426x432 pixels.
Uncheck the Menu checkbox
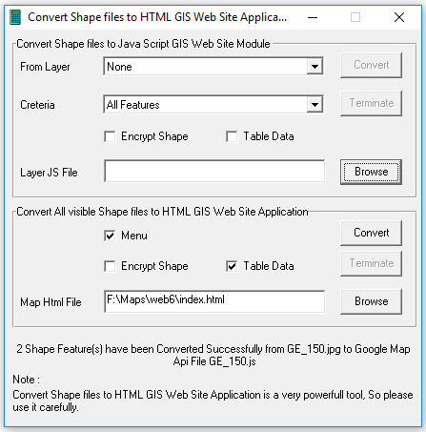point(110,236)
